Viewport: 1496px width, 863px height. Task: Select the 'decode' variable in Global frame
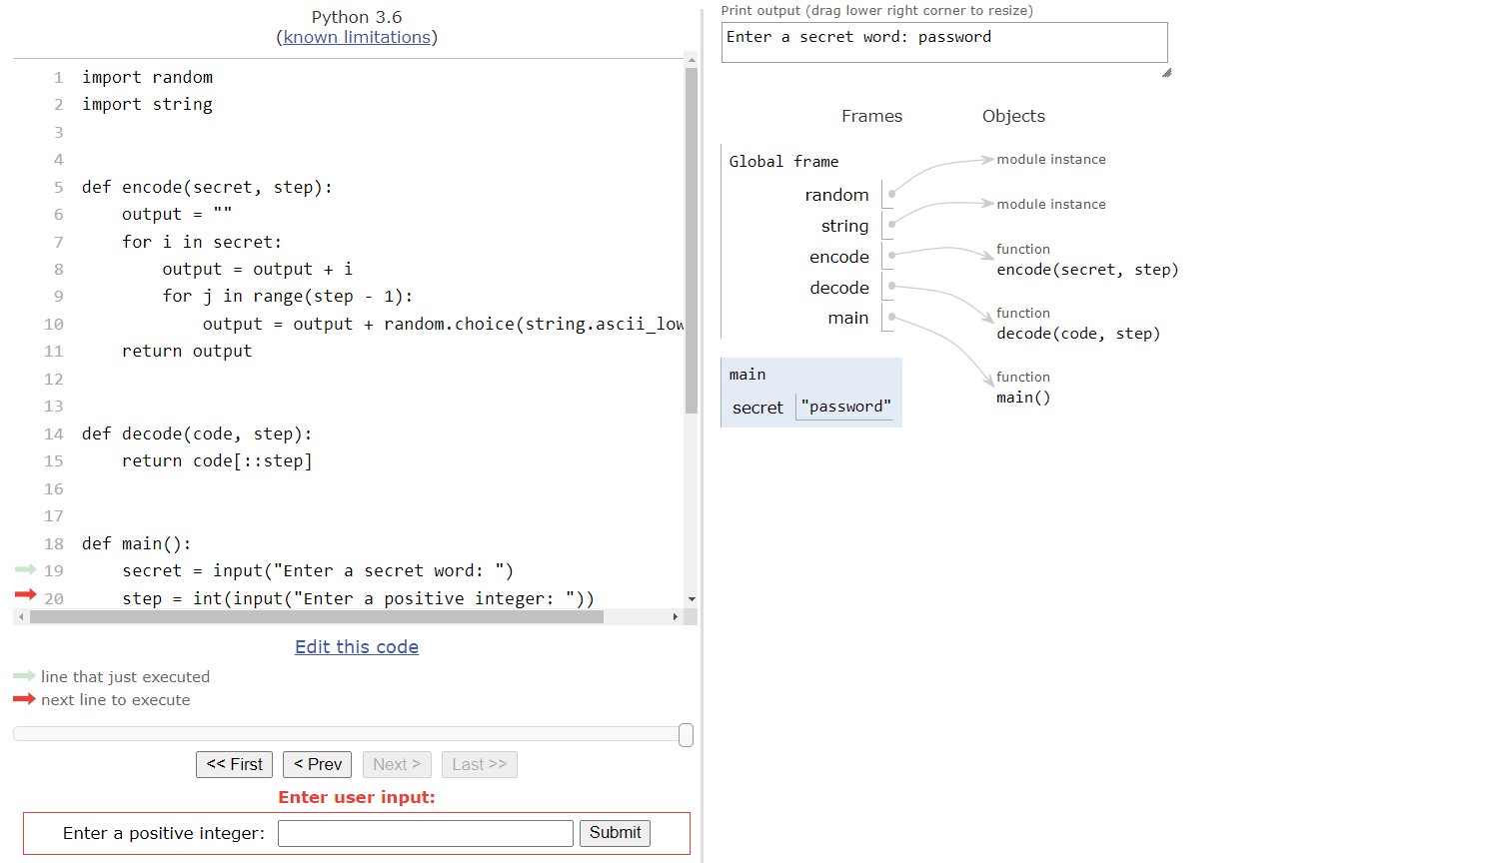[838, 288]
